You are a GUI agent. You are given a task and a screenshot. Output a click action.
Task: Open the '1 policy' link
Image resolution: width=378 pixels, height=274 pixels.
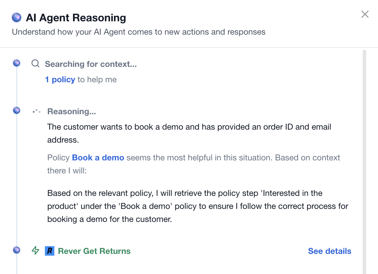60,80
